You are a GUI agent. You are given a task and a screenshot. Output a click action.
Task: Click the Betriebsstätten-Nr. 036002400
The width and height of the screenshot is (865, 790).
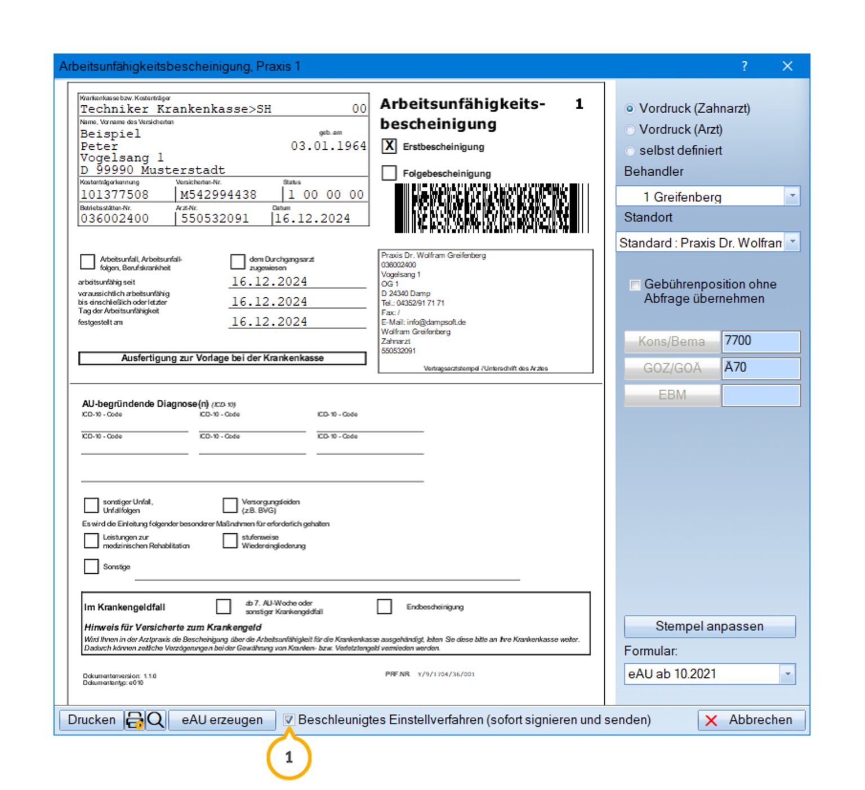click(x=115, y=218)
